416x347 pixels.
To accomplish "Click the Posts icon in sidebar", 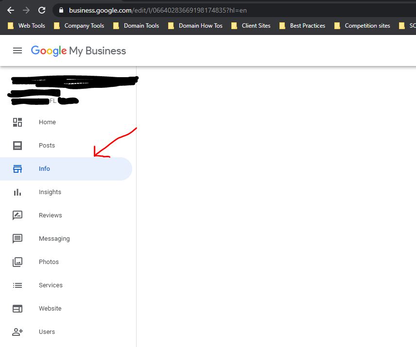I will pos(17,146).
